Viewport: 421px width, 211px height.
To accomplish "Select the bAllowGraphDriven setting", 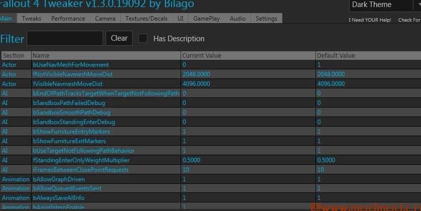I will (59, 179).
